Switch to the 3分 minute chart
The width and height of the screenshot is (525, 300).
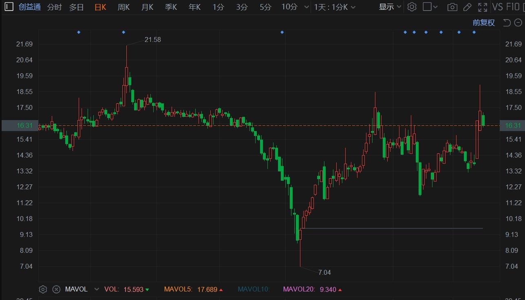pos(242,7)
